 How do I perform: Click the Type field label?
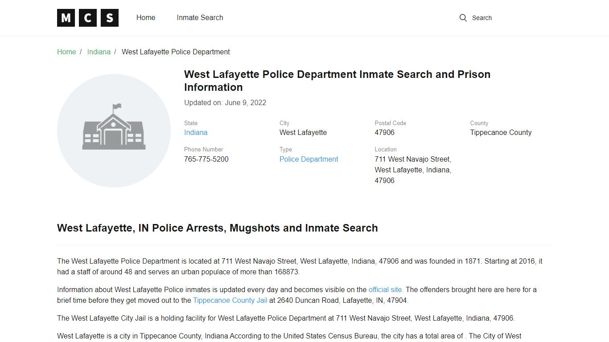coord(286,149)
